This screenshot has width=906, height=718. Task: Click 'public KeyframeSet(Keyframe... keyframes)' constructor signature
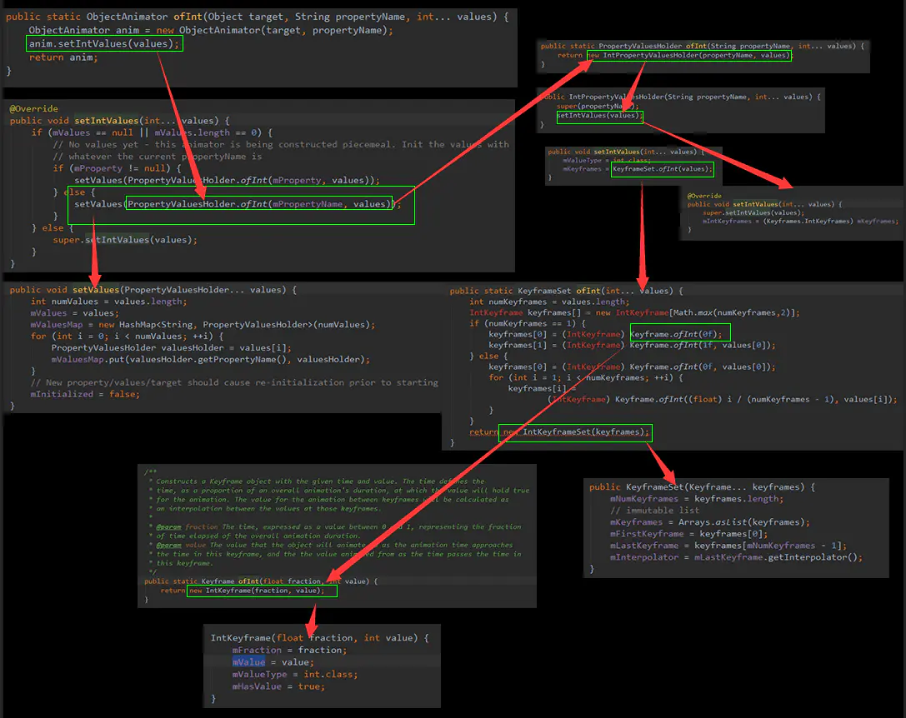tap(702, 487)
